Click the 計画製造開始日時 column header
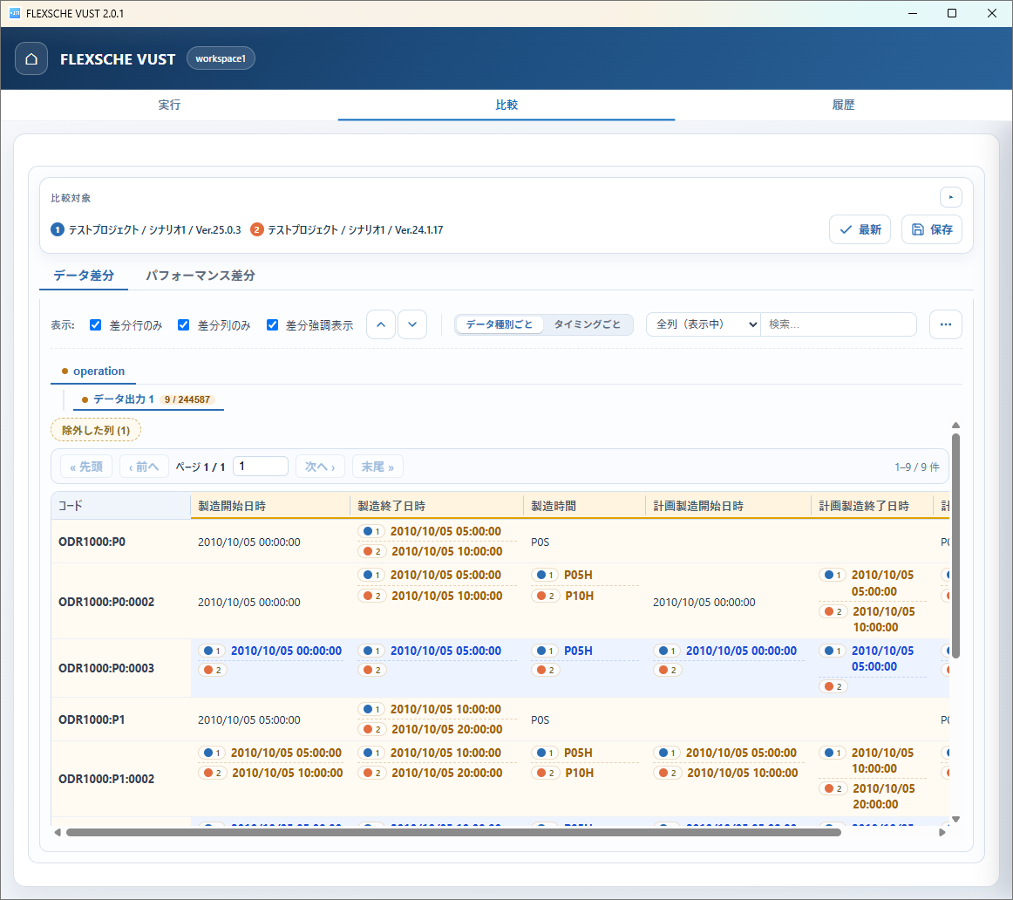Image resolution: width=1013 pixels, height=900 pixels. point(728,506)
